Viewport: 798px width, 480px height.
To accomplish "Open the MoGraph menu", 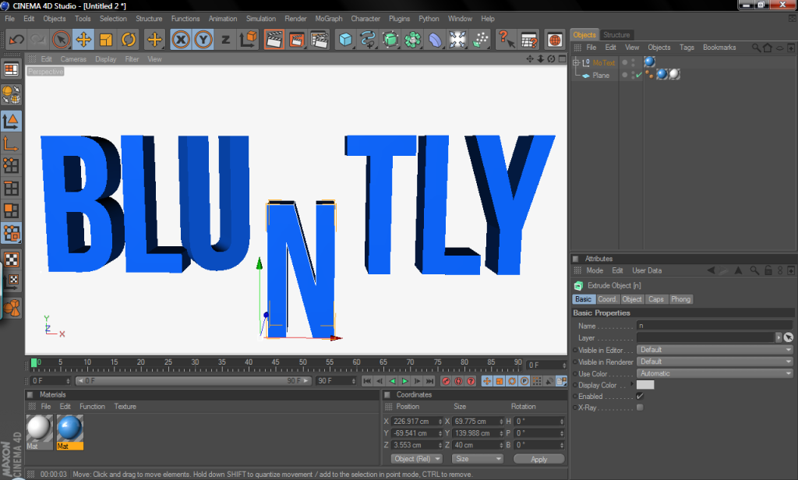I will tap(327, 19).
